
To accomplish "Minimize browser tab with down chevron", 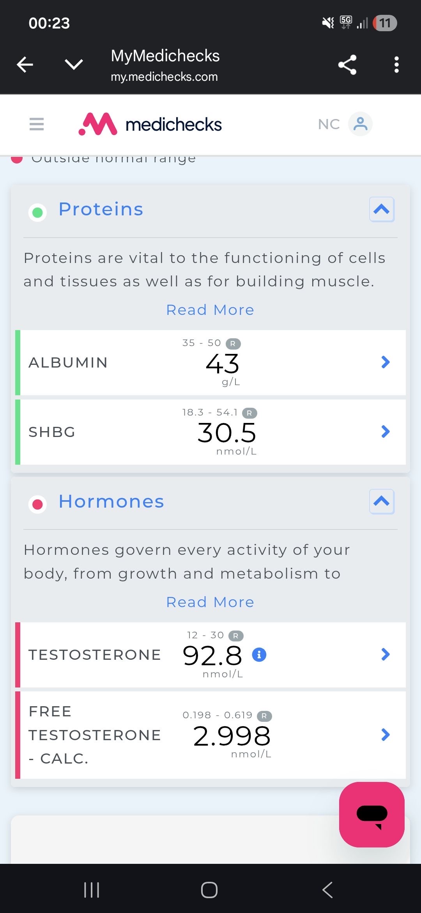I will (x=74, y=65).
